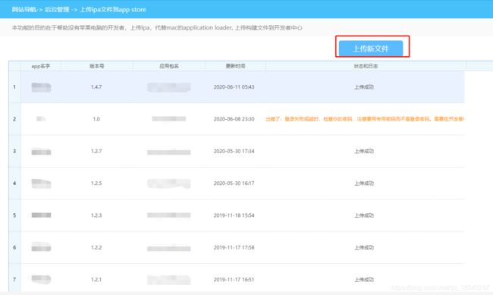Select row number 3
Viewport: 493px width, 295px height.
(x=14, y=151)
